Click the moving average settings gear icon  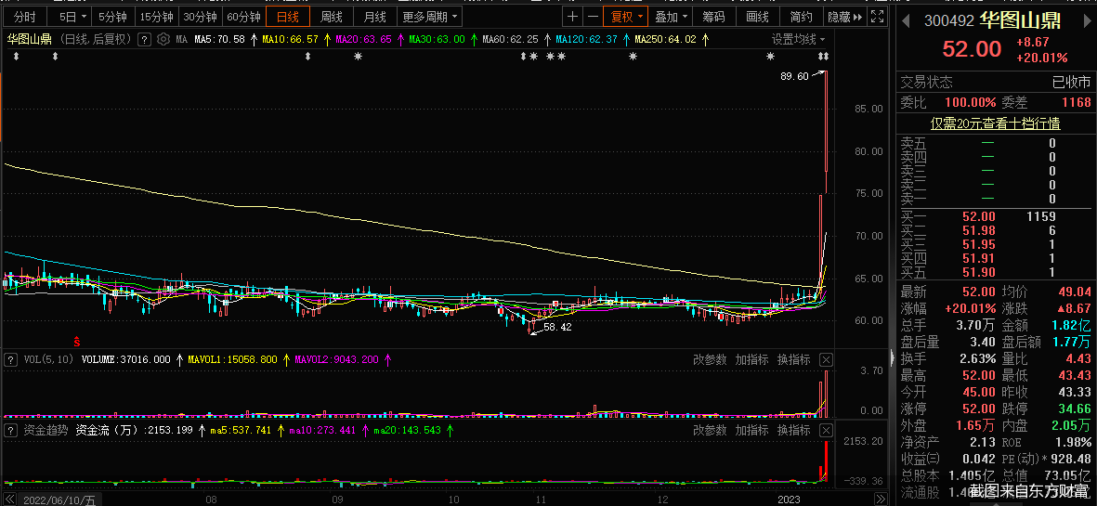pos(163,39)
